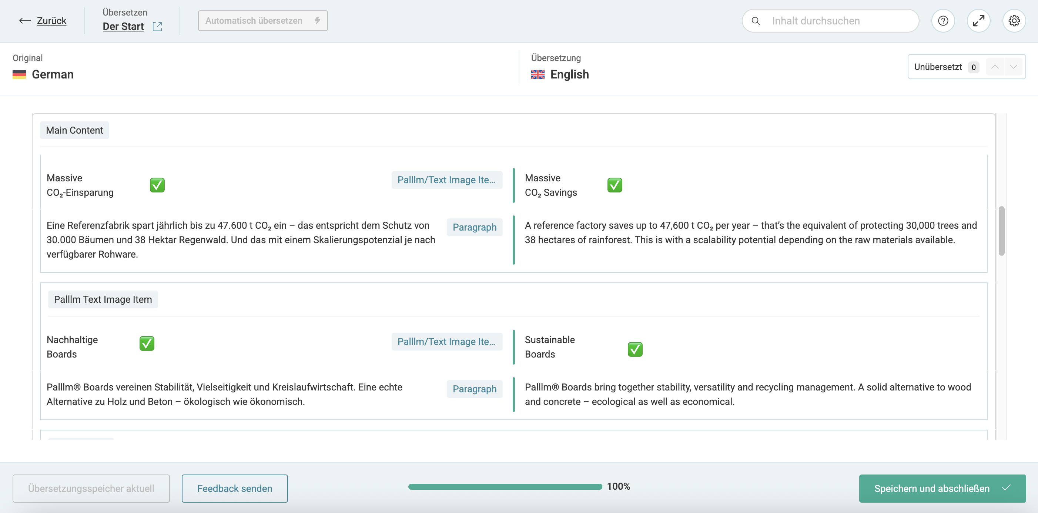Click green checkmark beside Massive CO₂ Savings
This screenshot has width=1038, height=513.
[x=615, y=185]
